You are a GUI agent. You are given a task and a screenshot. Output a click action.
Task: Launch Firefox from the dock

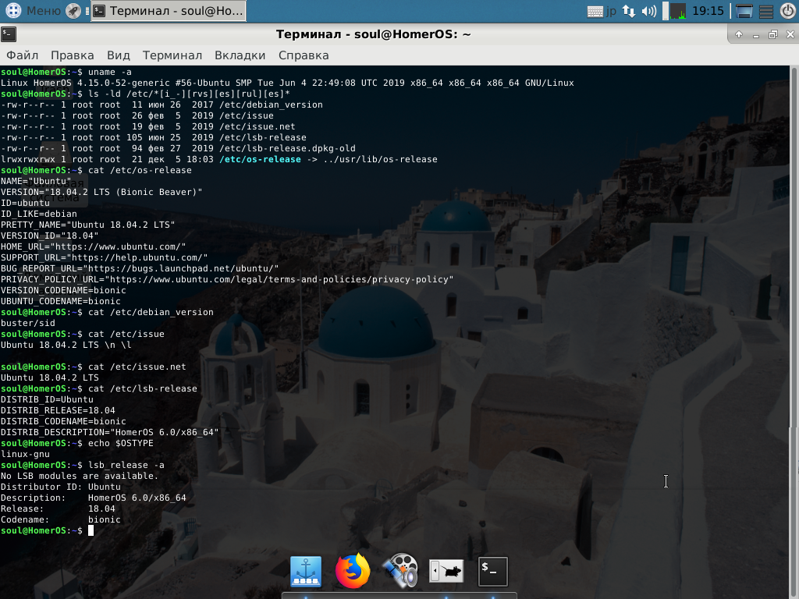353,570
